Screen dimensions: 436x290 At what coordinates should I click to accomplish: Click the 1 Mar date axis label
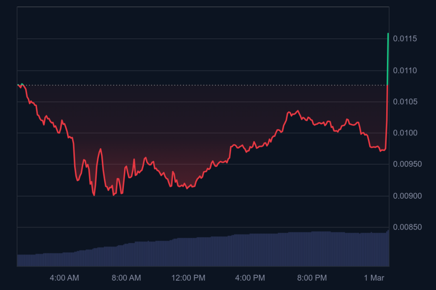click(375, 278)
